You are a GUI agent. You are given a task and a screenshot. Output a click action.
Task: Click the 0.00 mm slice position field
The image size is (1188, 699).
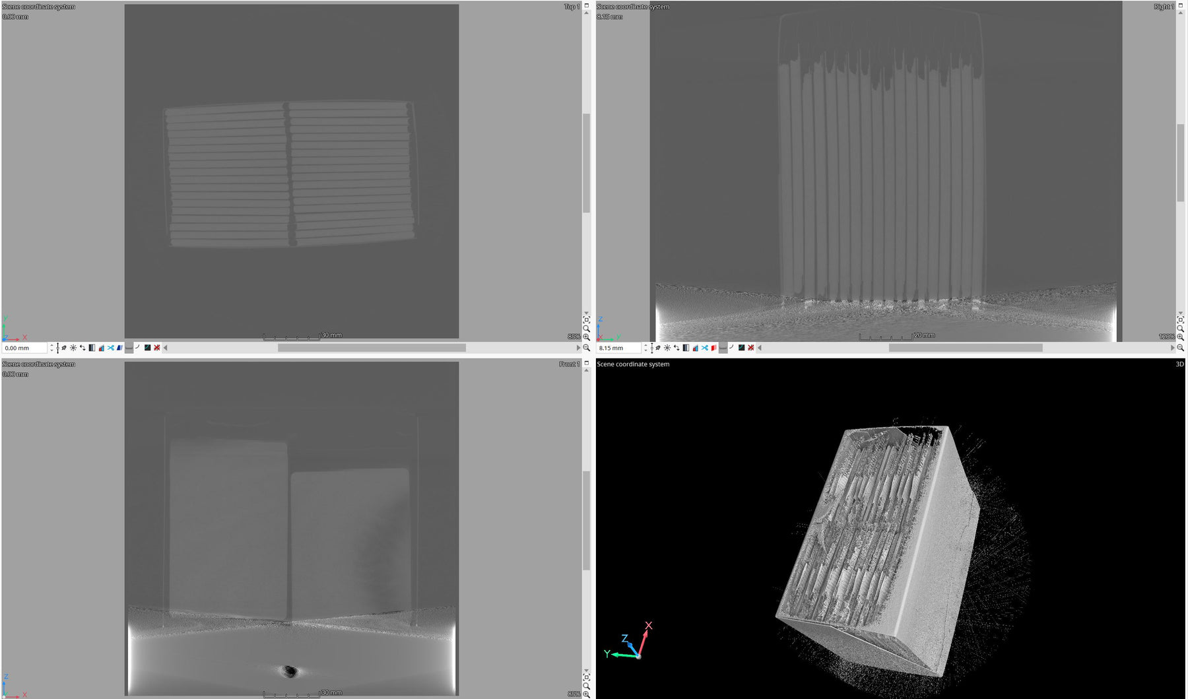click(x=24, y=348)
